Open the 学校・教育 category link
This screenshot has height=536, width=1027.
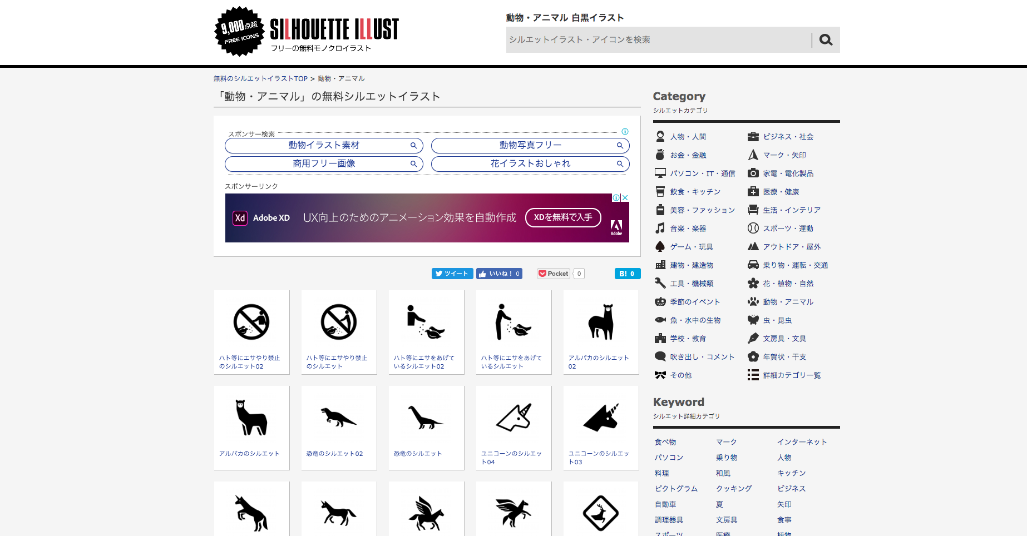(x=688, y=339)
